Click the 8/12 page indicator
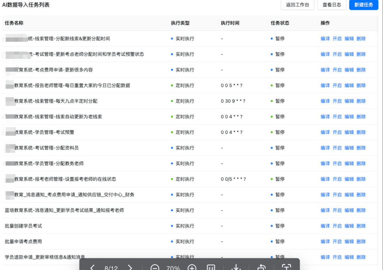The image size is (383, 270). point(111,268)
